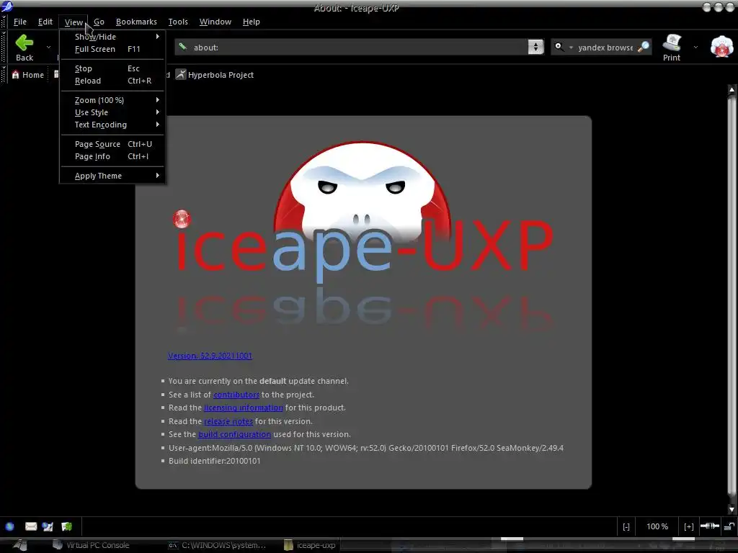
Task: Select Reload in the View menu
Action: coord(112,81)
